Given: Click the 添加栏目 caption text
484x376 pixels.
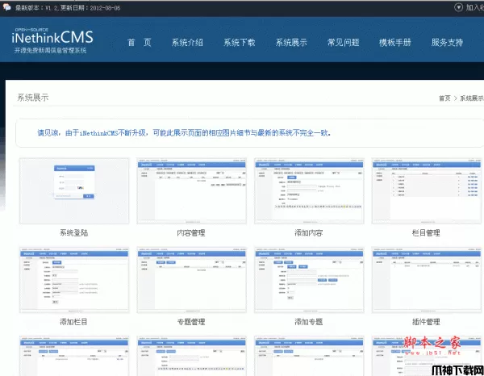Looking at the screenshot, I should coord(73,322).
